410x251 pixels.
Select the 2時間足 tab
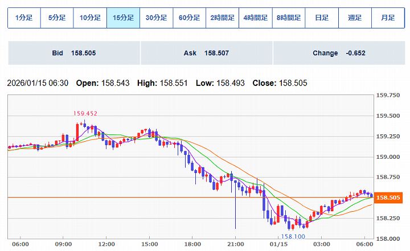[x=222, y=18]
